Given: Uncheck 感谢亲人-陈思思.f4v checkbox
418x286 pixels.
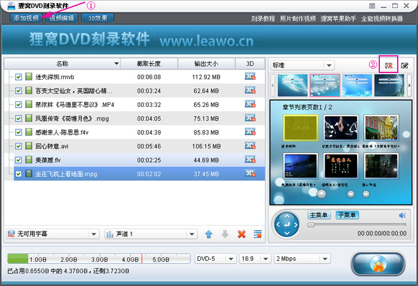Looking at the screenshot, I should 18,132.
